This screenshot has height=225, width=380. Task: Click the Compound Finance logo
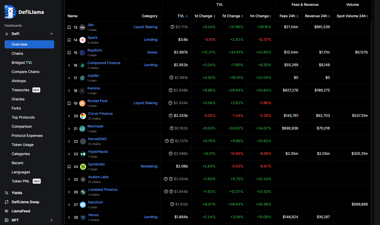click(82, 65)
